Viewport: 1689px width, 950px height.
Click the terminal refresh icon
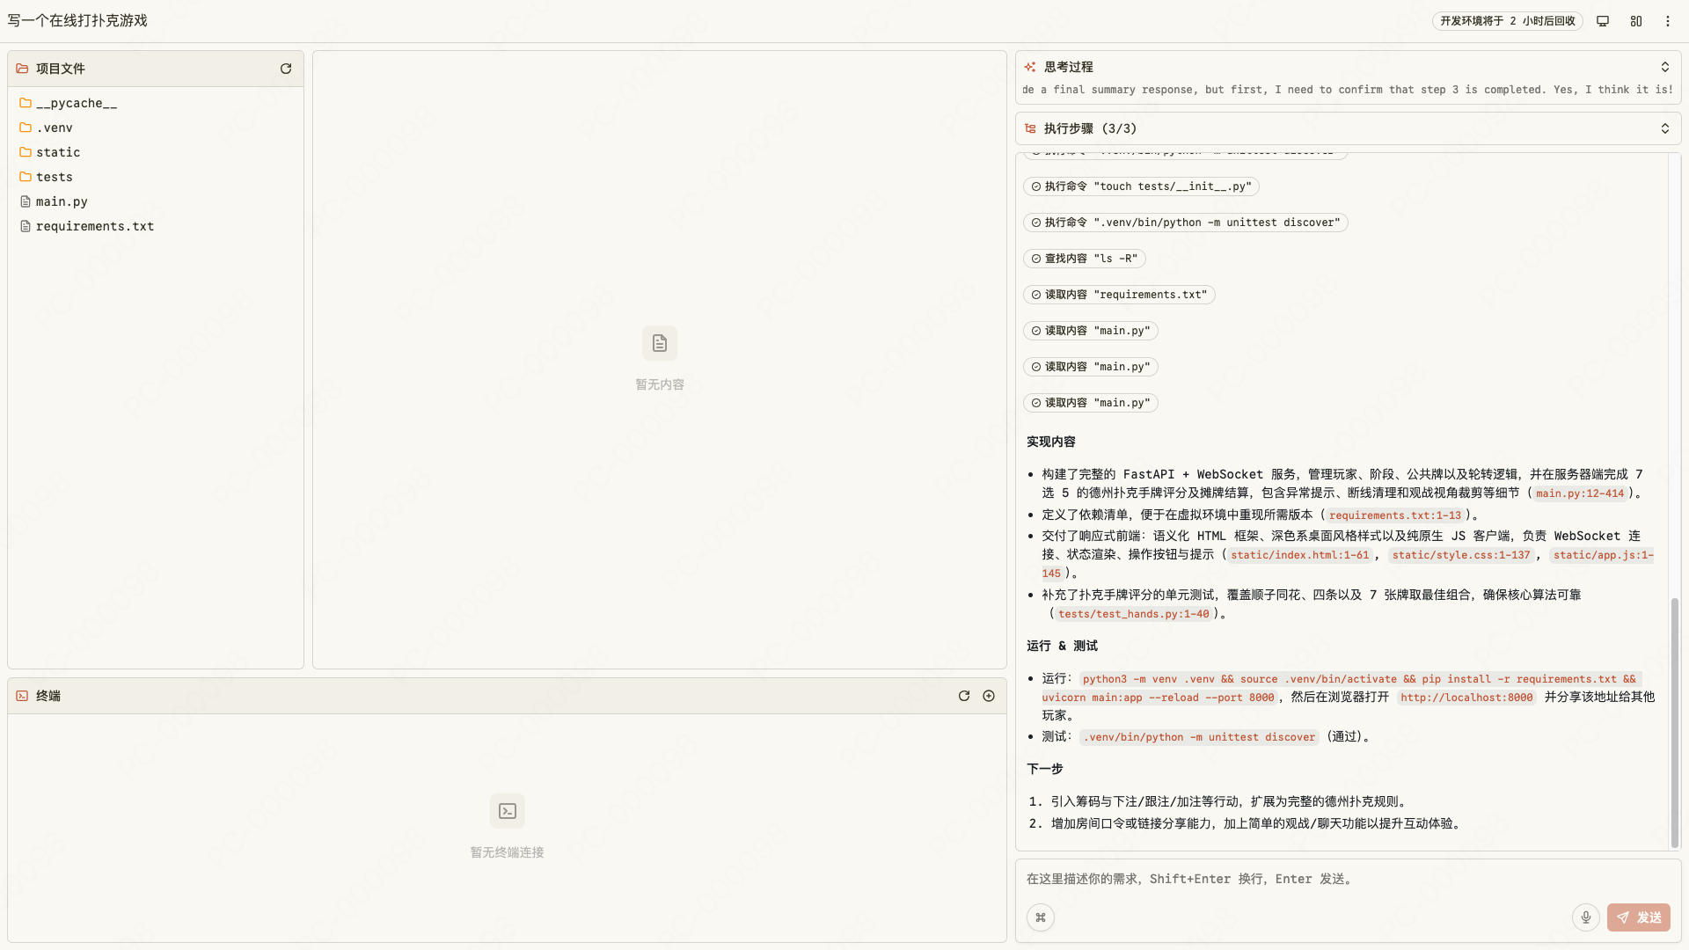964,696
